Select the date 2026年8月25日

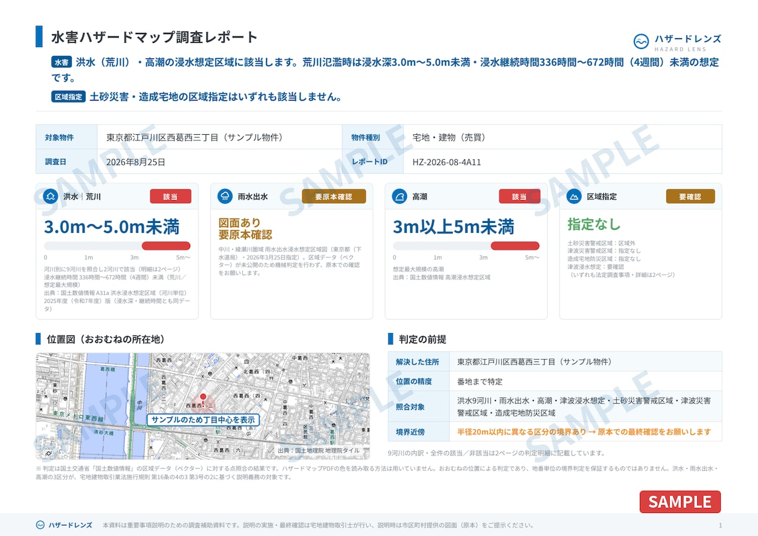pyautogui.click(x=136, y=162)
